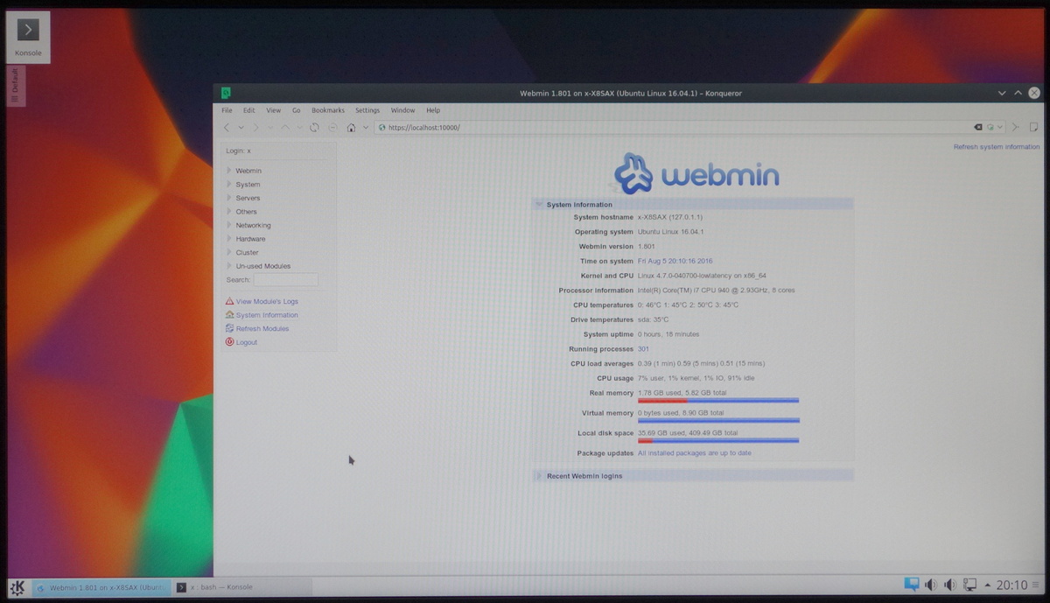Screen dimensions: 1050x603
Task: Click the Logout link text
Action: click(247, 342)
